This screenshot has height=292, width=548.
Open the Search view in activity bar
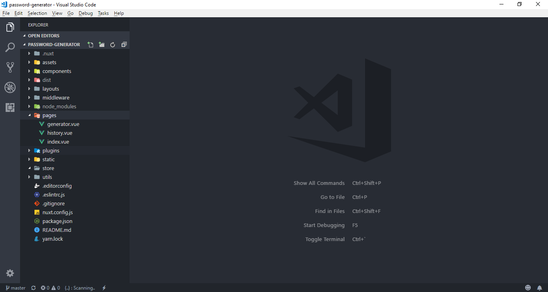pyautogui.click(x=10, y=47)
